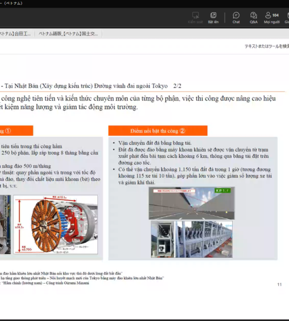Image resolution: width=289 pixels, height=321 pixels.
Task: Click the orange Điểm nổi bật thi công ② header
Action: 158,131
